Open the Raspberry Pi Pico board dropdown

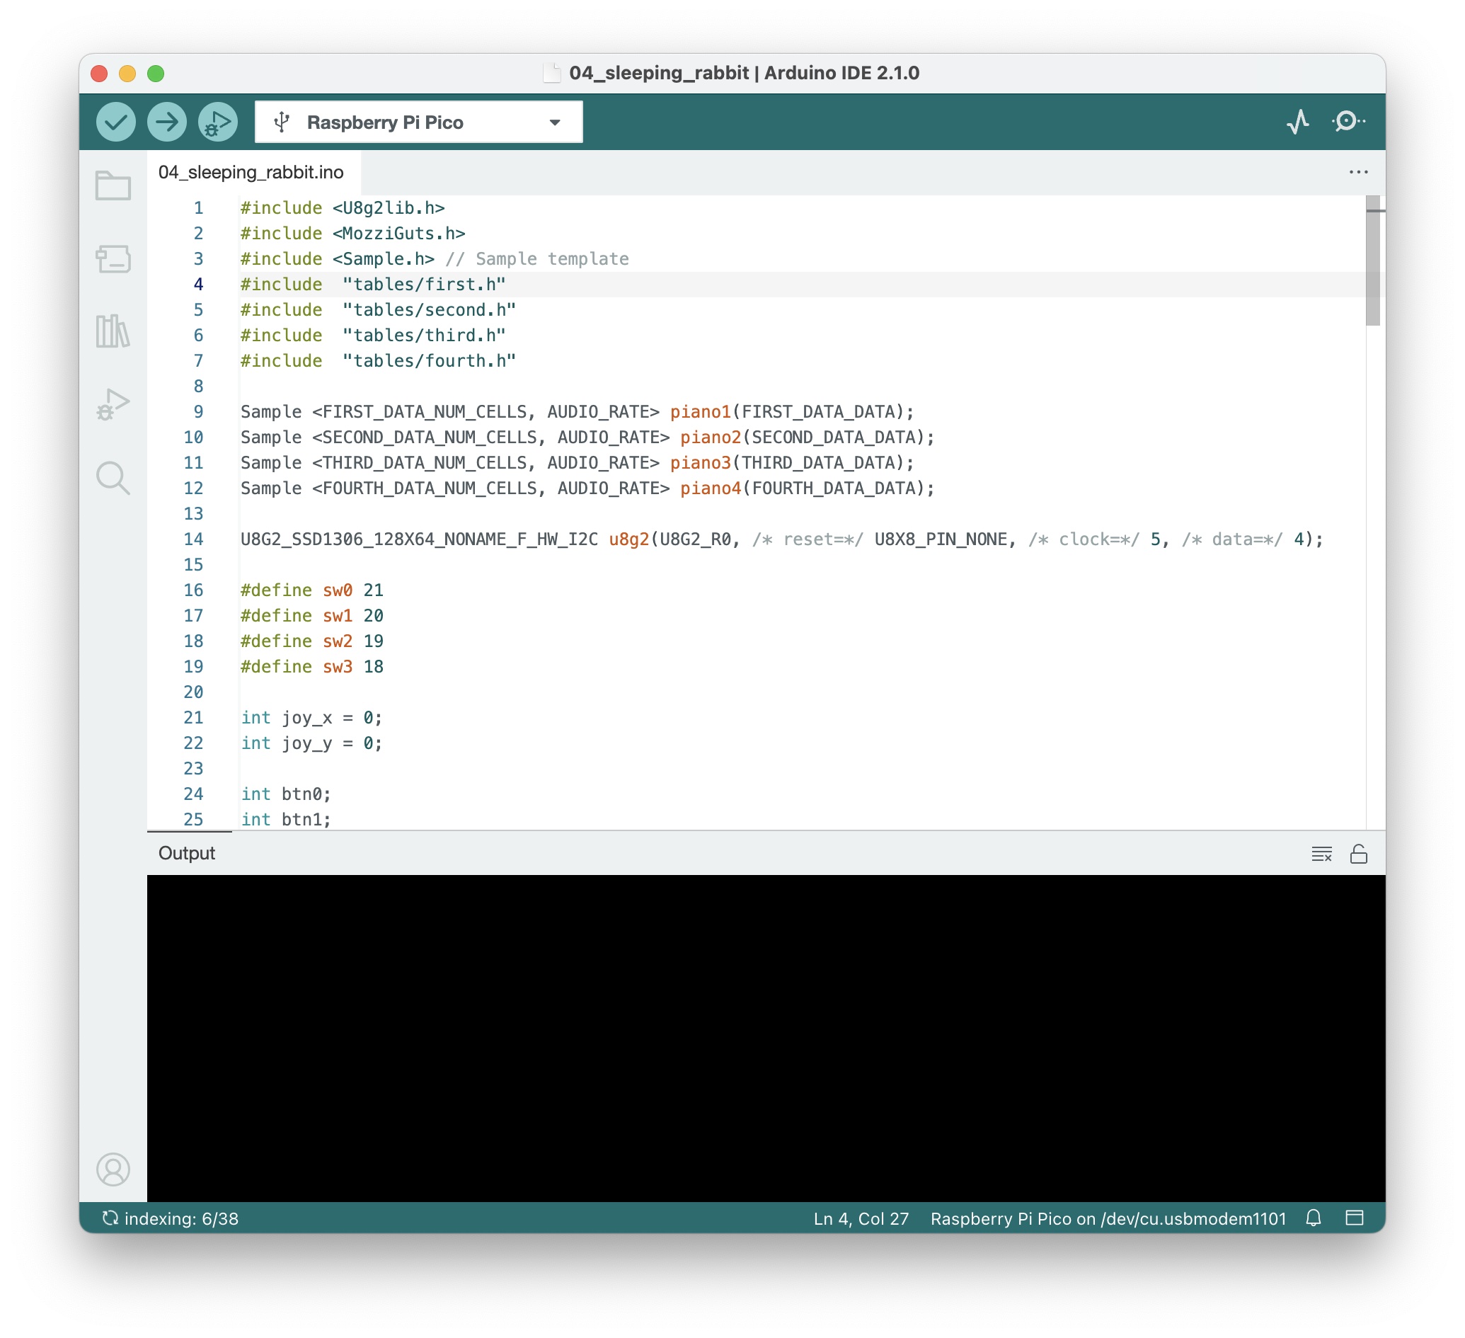(x=418, y=122)
